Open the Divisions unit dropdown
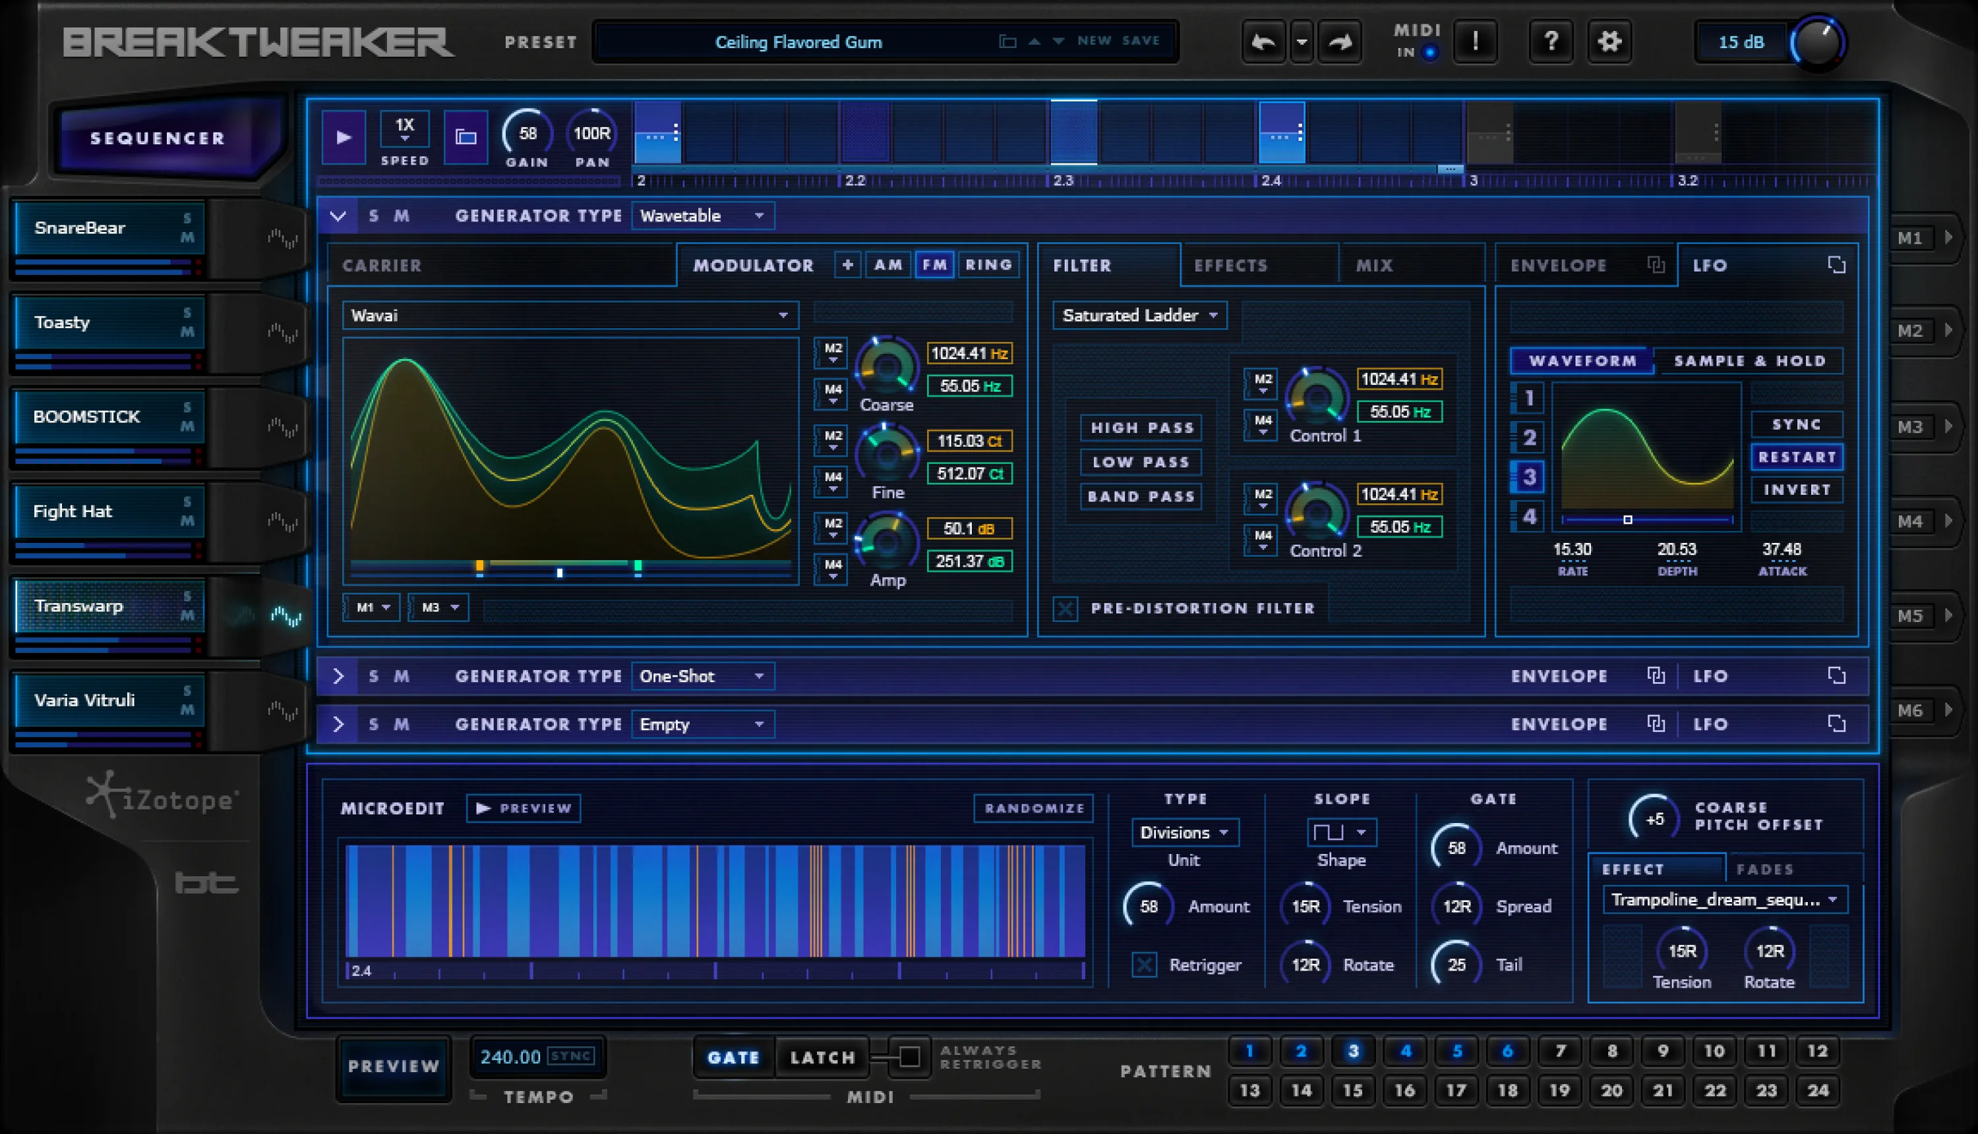 click(1185, 833)
